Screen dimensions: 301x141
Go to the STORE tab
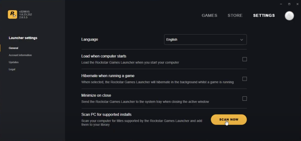(x=235, y=16)
